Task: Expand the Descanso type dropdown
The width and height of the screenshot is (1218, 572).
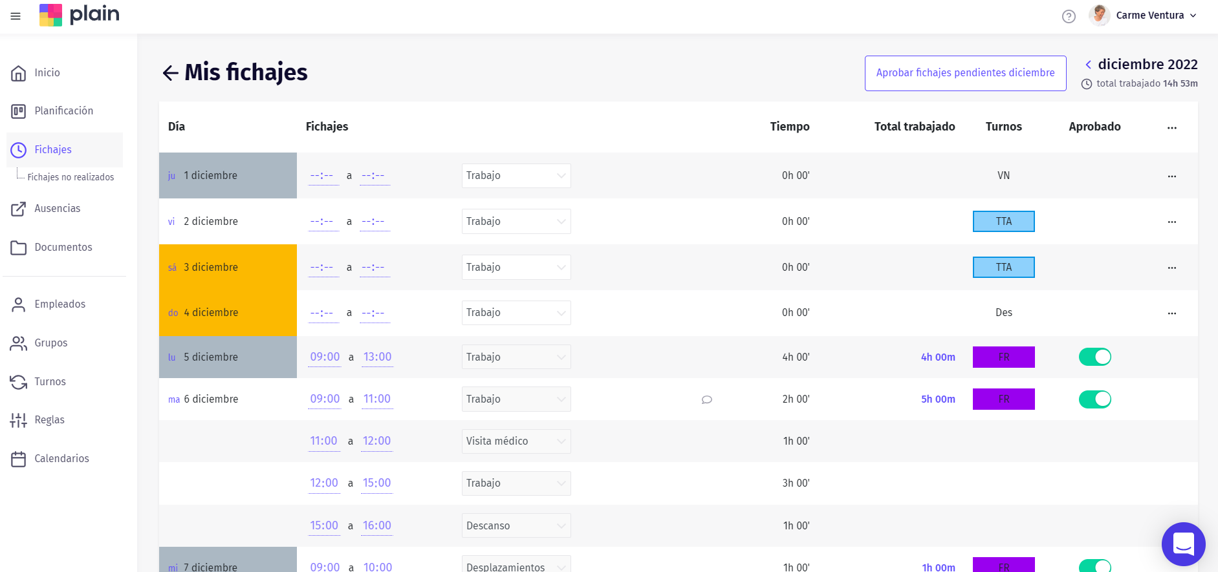Action: coord(516,525)
